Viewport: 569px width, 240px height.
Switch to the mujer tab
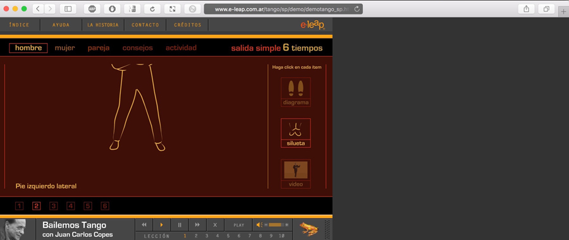click(x=65, y=48)
